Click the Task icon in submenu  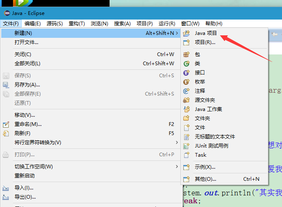pyautogui.click(x=187, y=155)
